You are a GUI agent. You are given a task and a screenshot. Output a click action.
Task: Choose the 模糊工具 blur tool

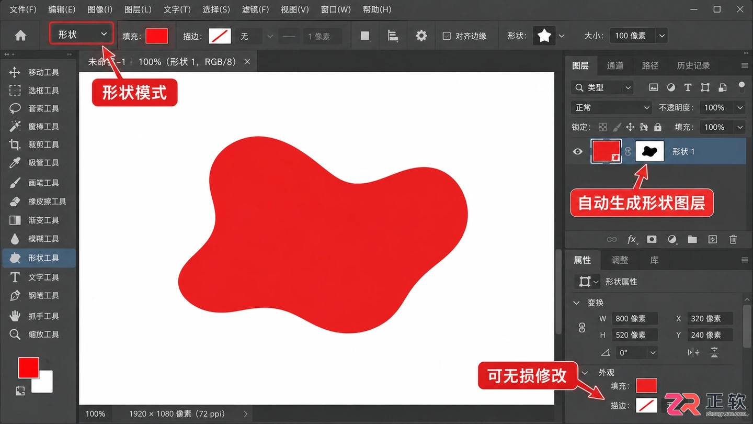[35, 239]
